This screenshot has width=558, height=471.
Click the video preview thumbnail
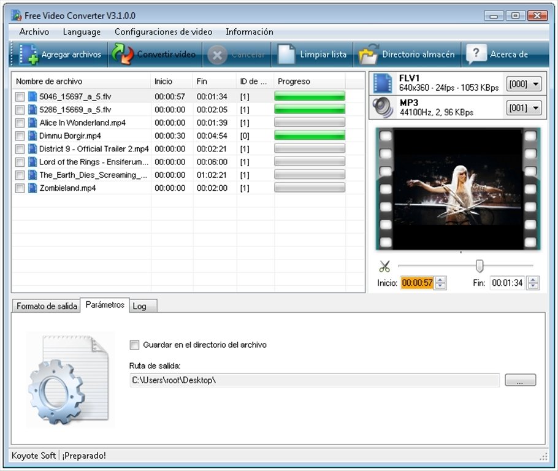click(x=459, y=189)
